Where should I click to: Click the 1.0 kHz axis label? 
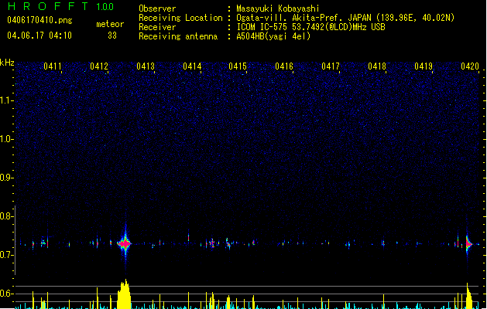(7, 139)
